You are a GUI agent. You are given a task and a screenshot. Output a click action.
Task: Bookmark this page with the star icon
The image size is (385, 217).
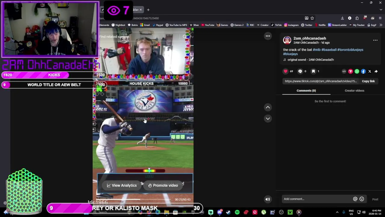pos(312,18)
